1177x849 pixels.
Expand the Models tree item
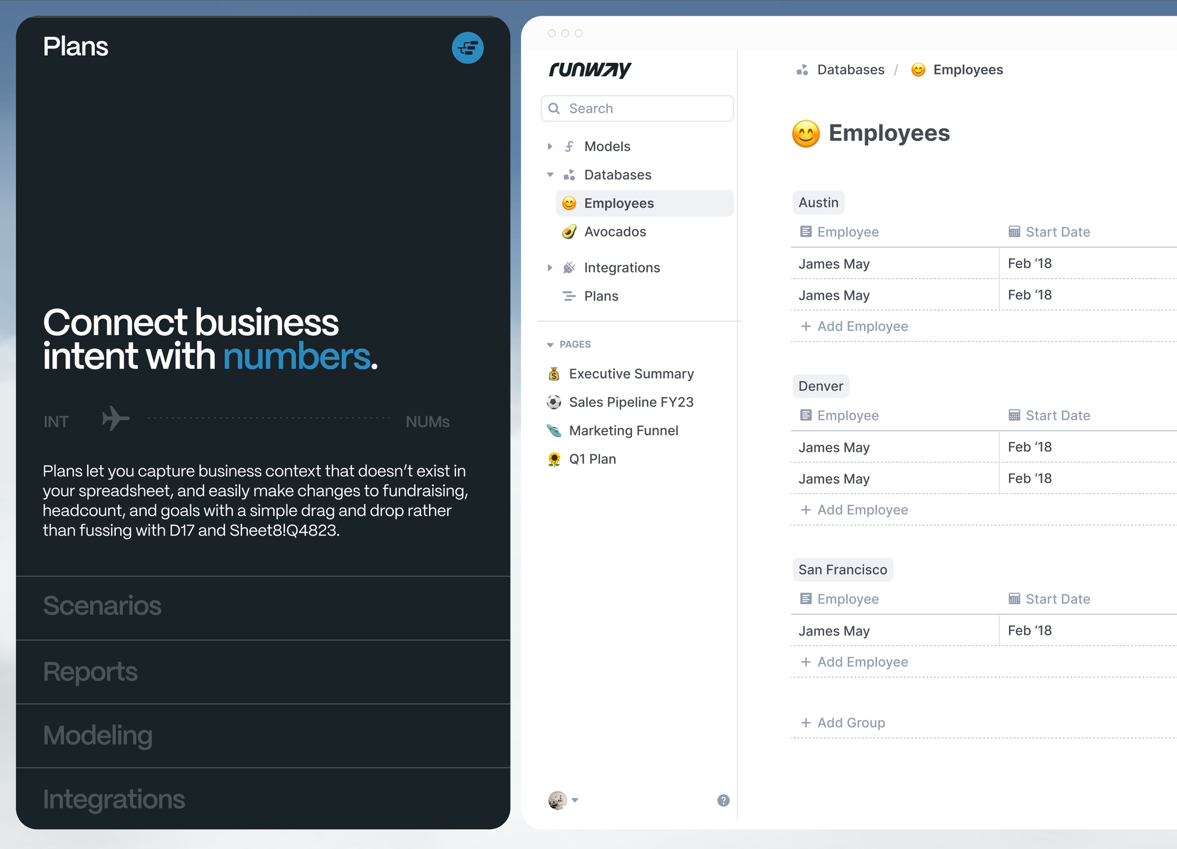550,147
